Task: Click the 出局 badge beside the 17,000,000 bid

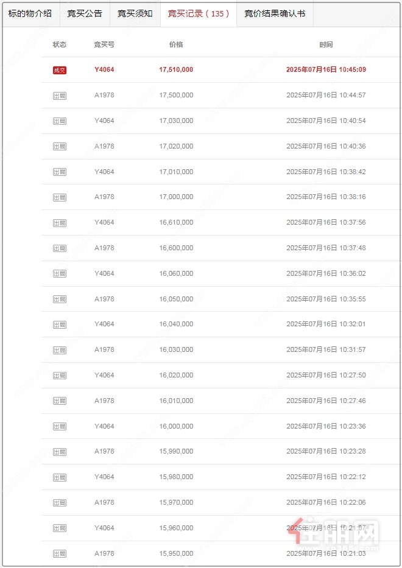Action: tap(60, 197)
